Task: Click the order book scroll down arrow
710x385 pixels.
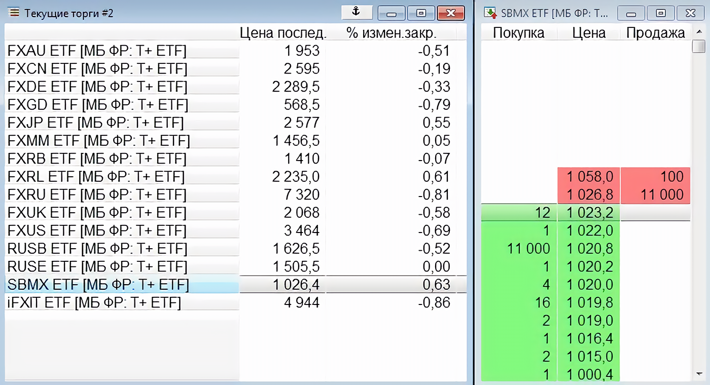Action: [699, 374]
